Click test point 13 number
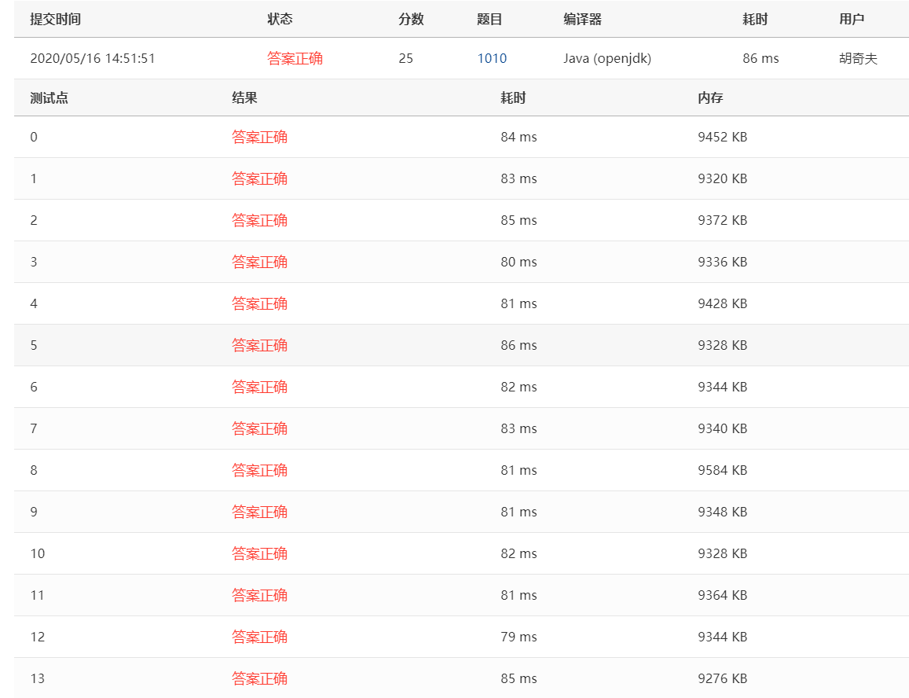Image resolution: width=909 pixels, height=698 pixels. tap(37, 679)
